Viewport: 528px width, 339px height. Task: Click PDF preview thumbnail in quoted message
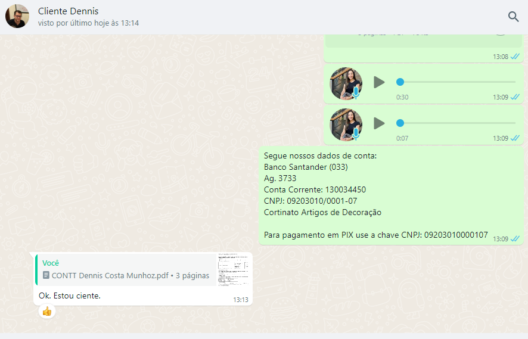[x=234, y=270]
